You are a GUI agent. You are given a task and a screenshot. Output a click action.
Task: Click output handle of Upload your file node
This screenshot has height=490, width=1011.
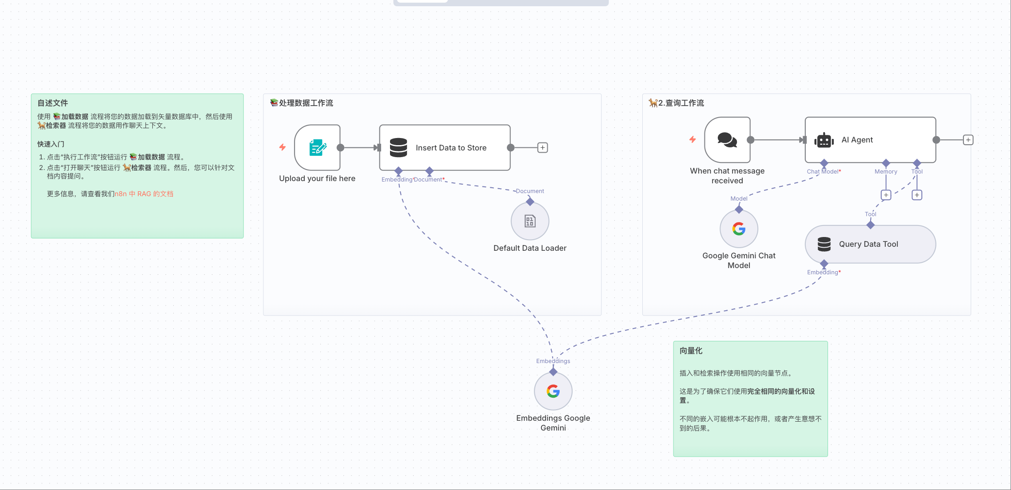pyautogui.click(x=340, y=147)
